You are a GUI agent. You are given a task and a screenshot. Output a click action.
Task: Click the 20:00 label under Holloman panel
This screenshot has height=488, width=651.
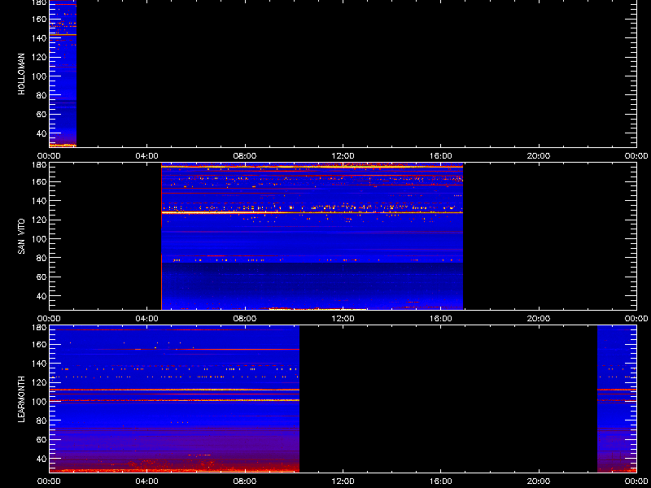539,156
